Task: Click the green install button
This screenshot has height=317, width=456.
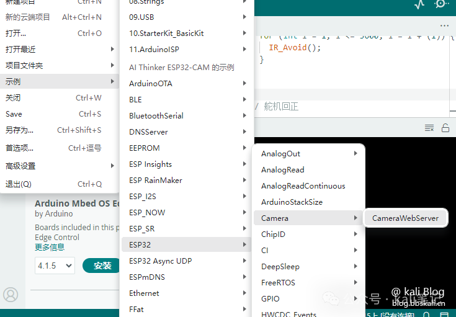Action: click(x=102, y=266)
